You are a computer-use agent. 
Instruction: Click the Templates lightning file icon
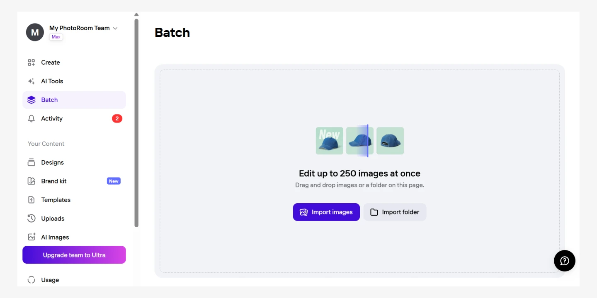coord(32,200)
